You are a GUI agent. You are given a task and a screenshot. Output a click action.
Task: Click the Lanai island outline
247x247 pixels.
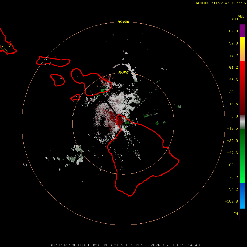57,80
